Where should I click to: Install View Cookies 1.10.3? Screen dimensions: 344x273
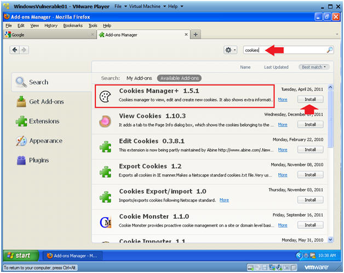[x=310, y=124]
